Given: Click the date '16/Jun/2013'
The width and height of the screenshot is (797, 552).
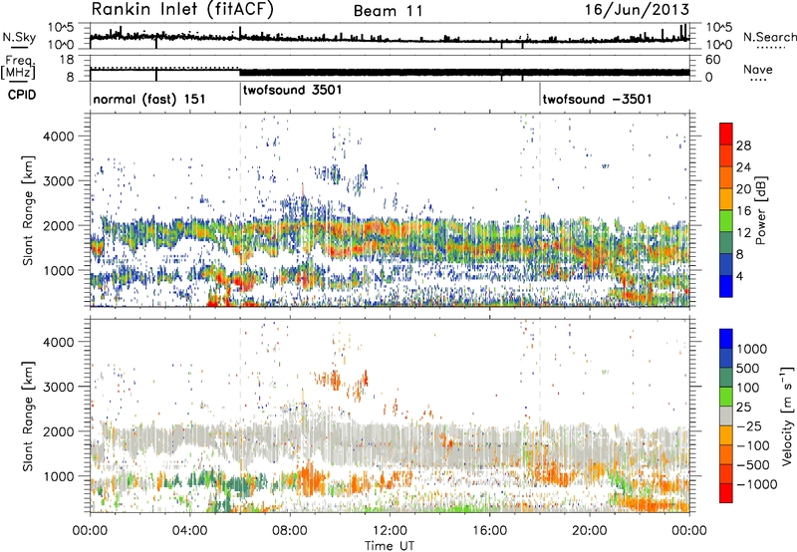Looking at the screenshot, I should (637, 10).
